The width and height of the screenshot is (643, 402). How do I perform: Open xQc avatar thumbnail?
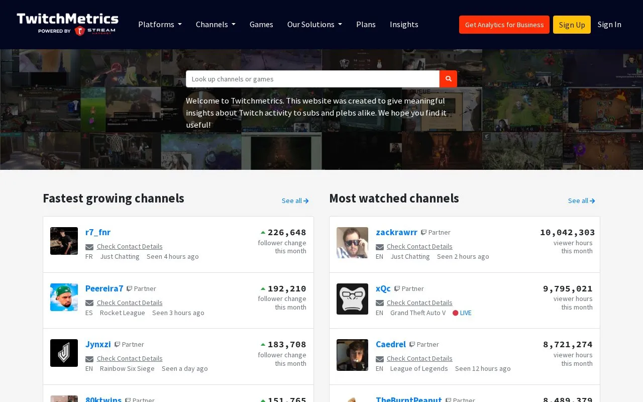click(352, 299)
